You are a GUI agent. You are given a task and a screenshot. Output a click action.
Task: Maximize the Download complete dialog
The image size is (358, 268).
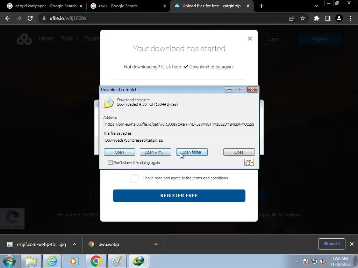241,90
